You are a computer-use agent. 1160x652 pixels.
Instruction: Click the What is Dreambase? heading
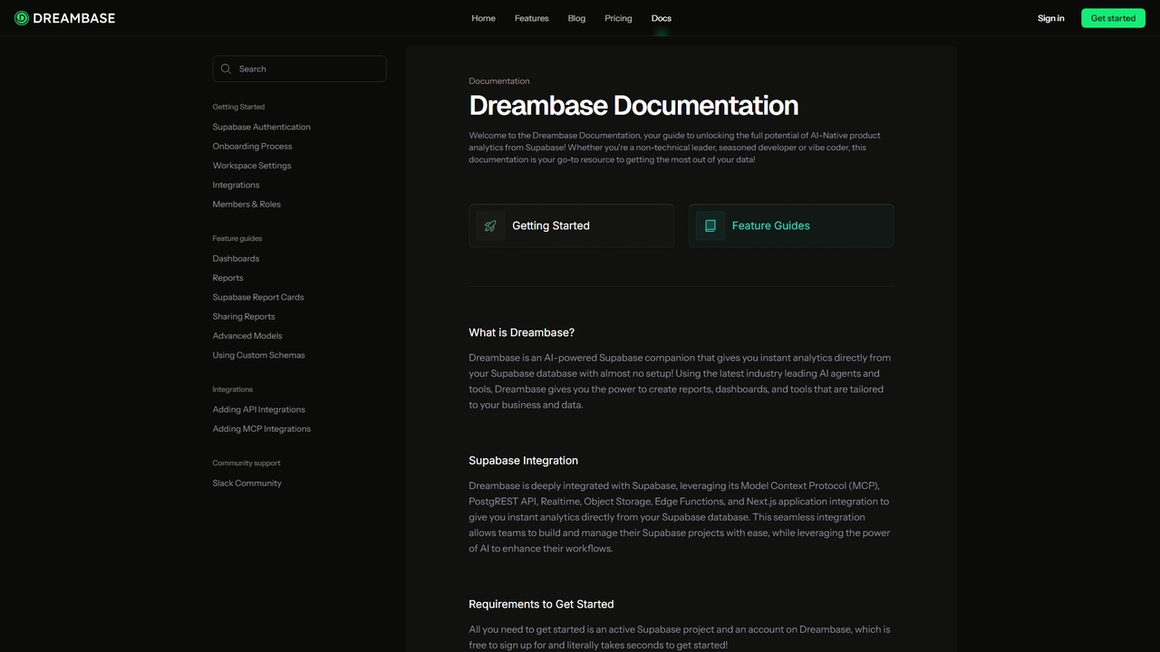[521, 332]
